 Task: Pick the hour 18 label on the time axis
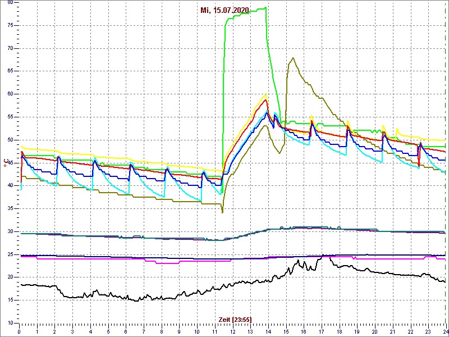339,332
